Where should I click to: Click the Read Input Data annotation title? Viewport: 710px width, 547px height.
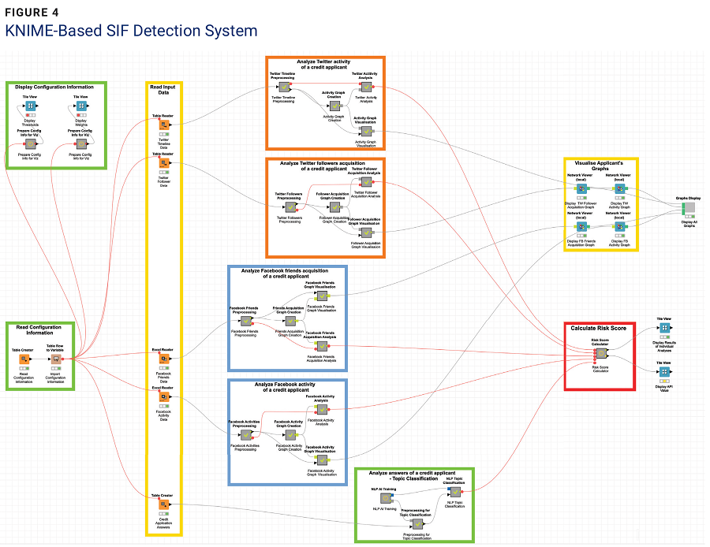pos(163,90)
